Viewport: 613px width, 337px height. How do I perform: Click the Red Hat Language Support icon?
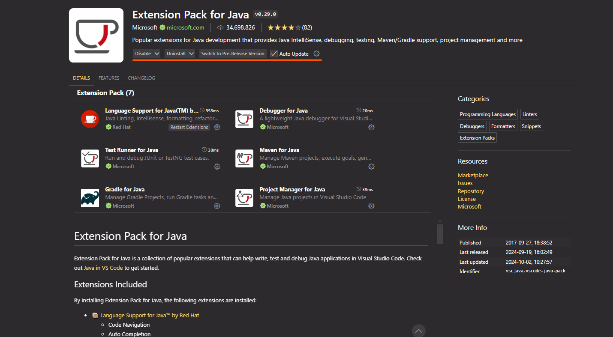(x=90, y=119)
